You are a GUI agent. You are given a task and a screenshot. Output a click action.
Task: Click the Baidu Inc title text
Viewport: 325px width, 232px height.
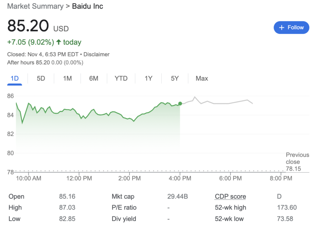coord(88,6)
